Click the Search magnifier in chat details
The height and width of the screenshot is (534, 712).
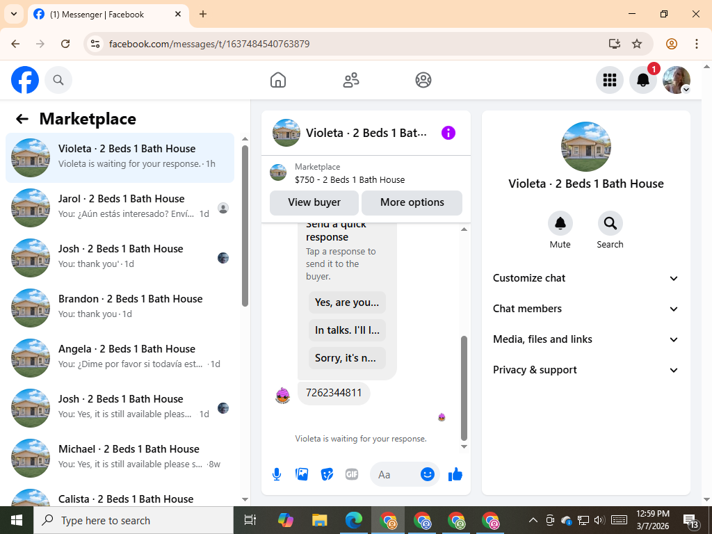pyautogui.click(x=610, y=223)
